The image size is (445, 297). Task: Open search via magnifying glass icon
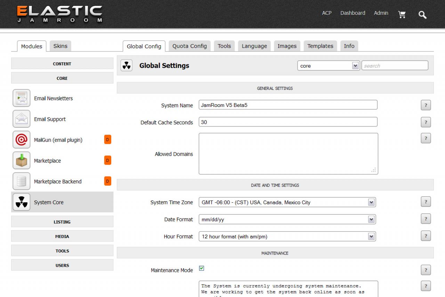[422, 15]
